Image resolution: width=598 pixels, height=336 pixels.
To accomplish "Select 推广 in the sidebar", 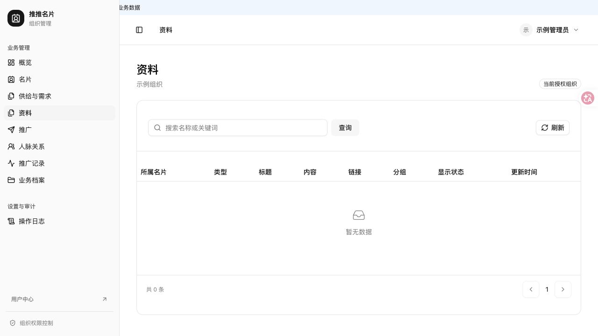I will [x=59, y=130].
